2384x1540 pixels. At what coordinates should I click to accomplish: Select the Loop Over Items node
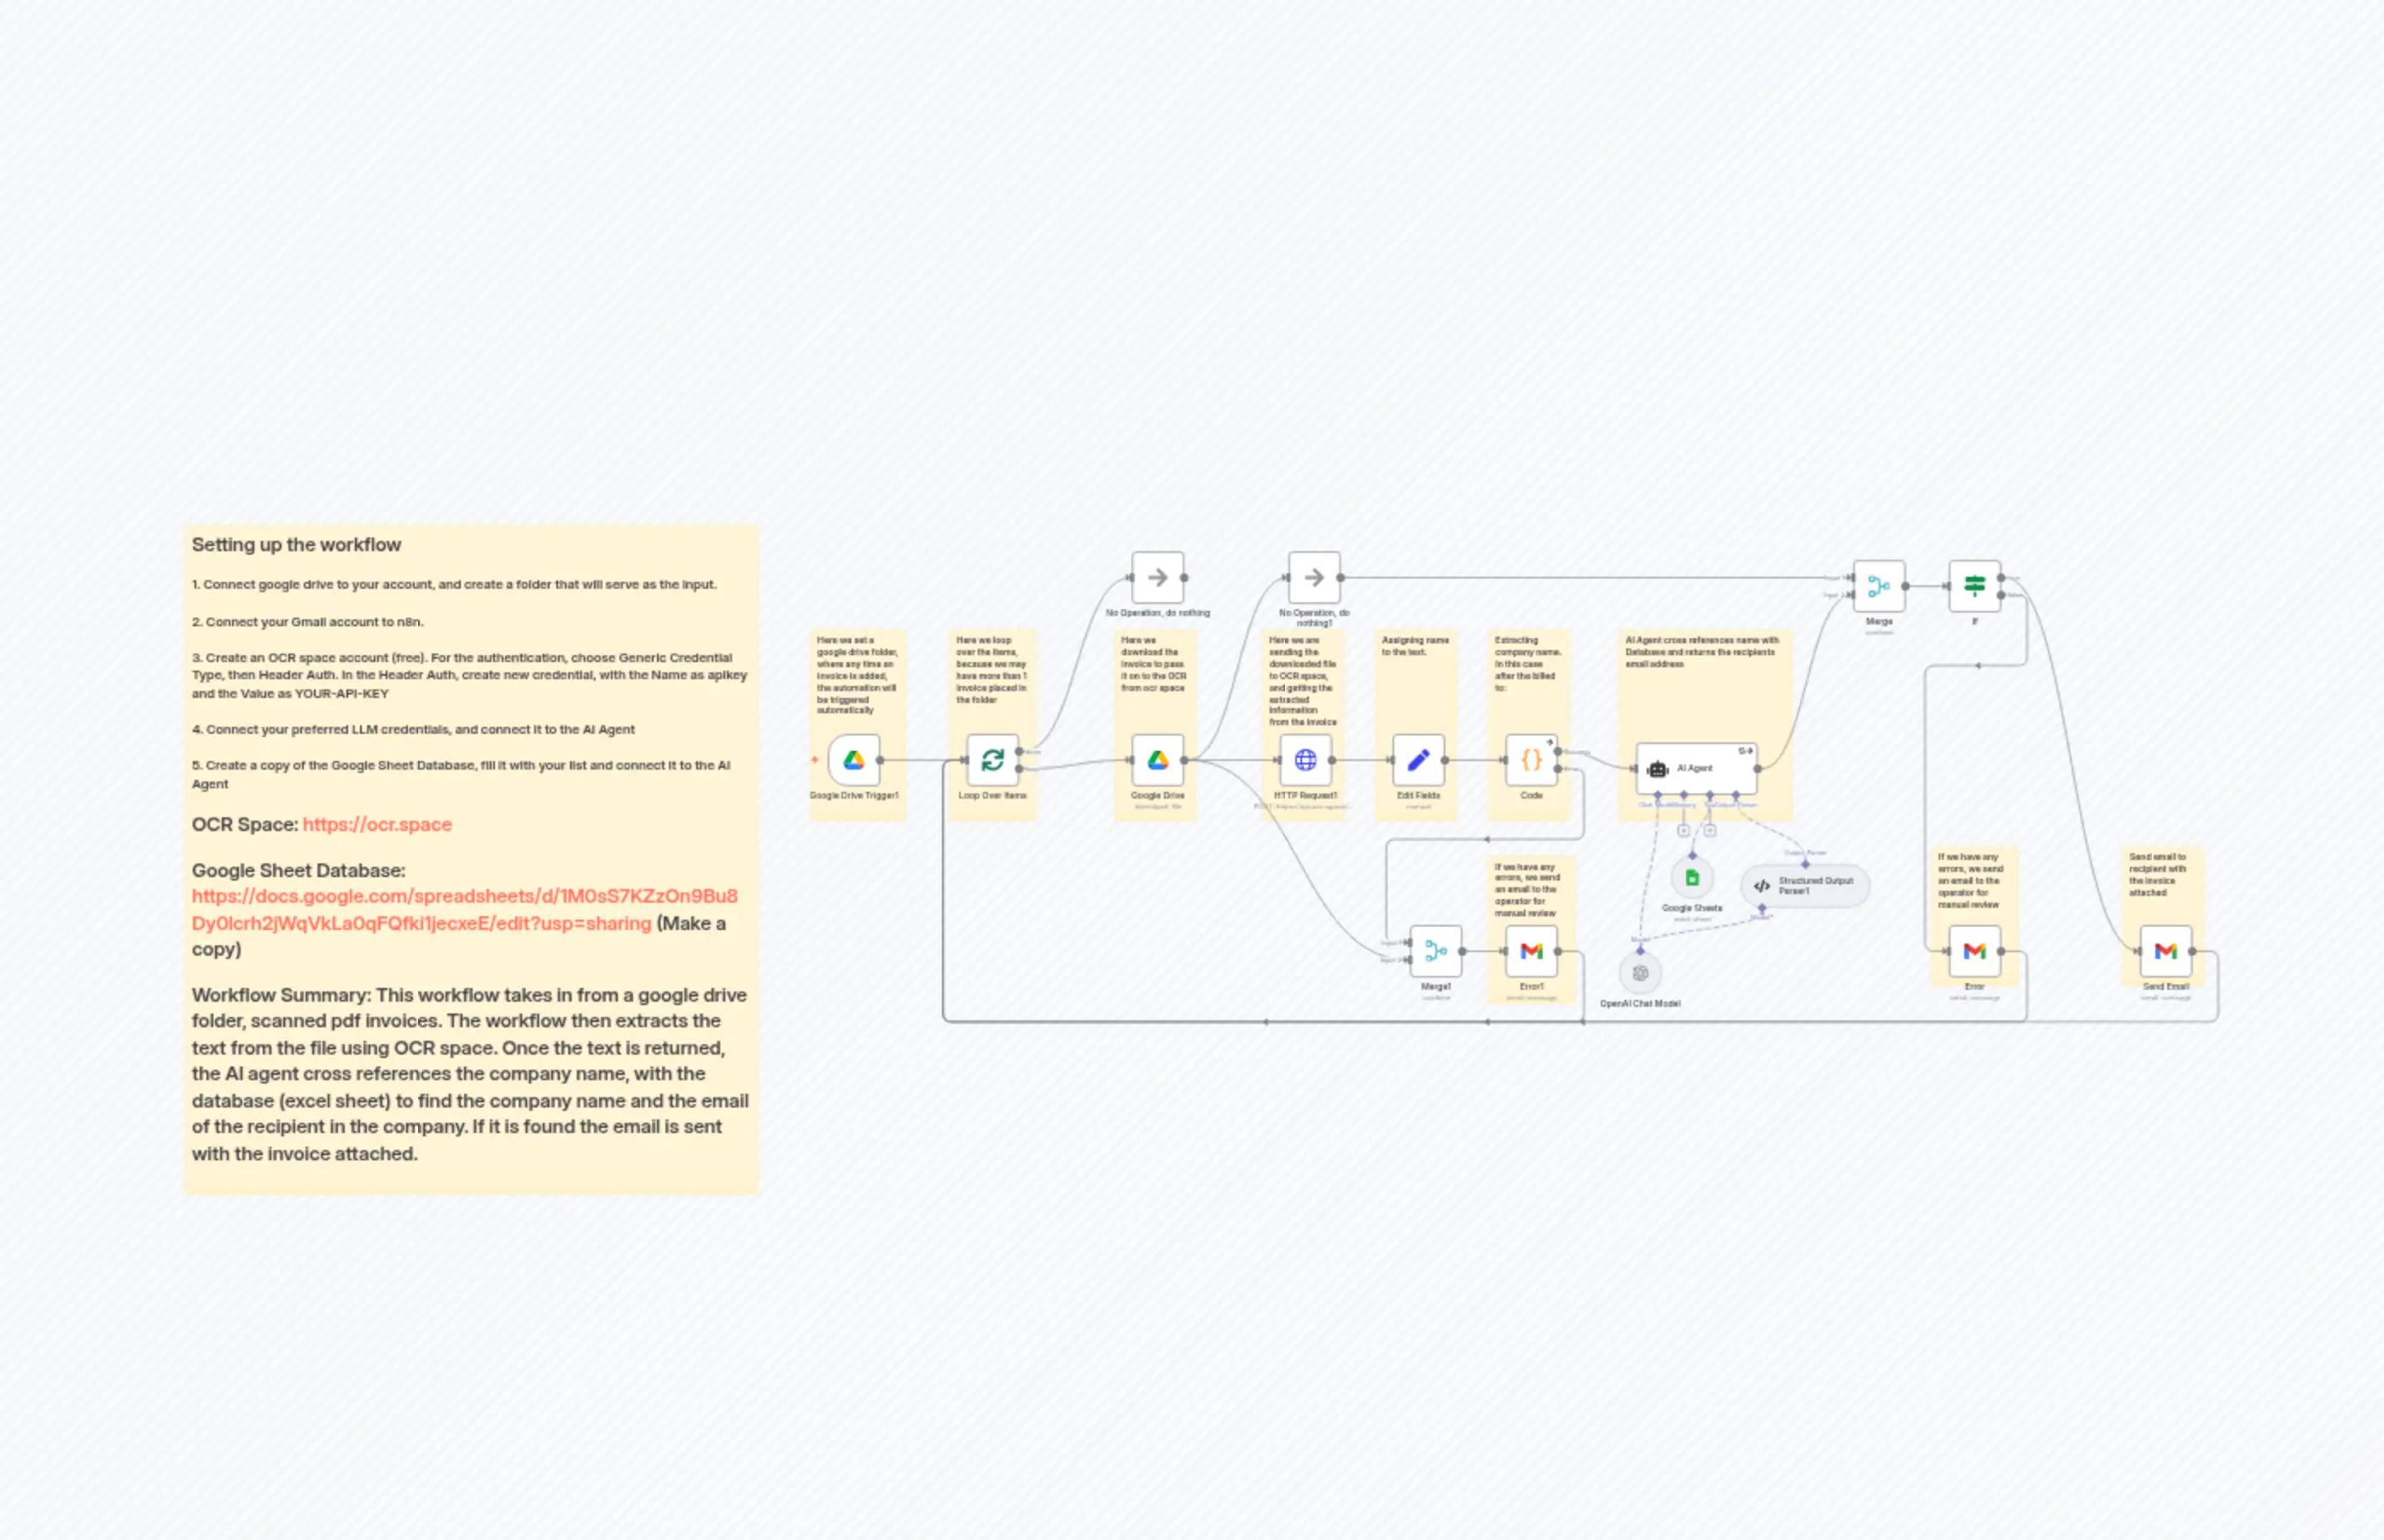(x=992, y=760)
